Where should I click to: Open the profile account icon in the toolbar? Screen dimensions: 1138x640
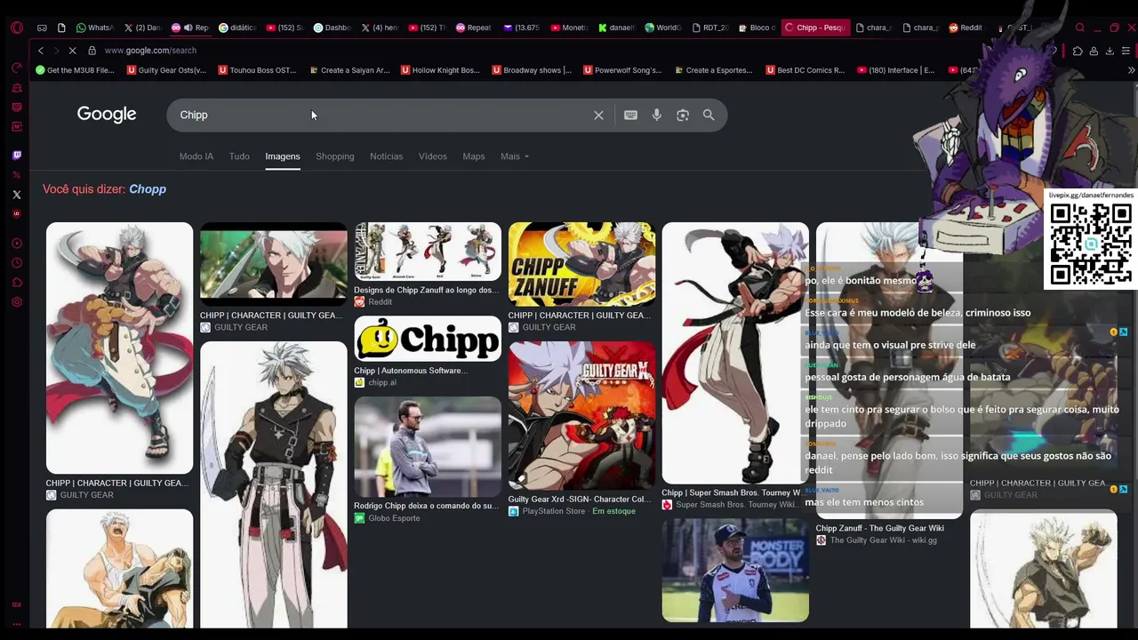pos(1094,51)
